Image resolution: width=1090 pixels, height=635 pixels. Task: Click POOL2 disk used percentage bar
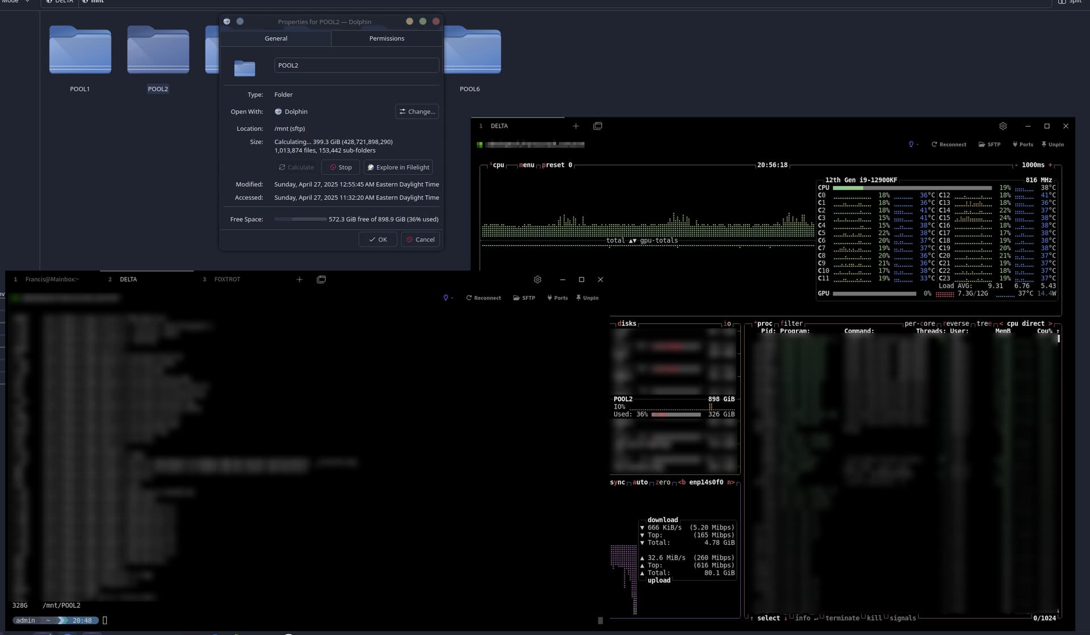(676, 414)
